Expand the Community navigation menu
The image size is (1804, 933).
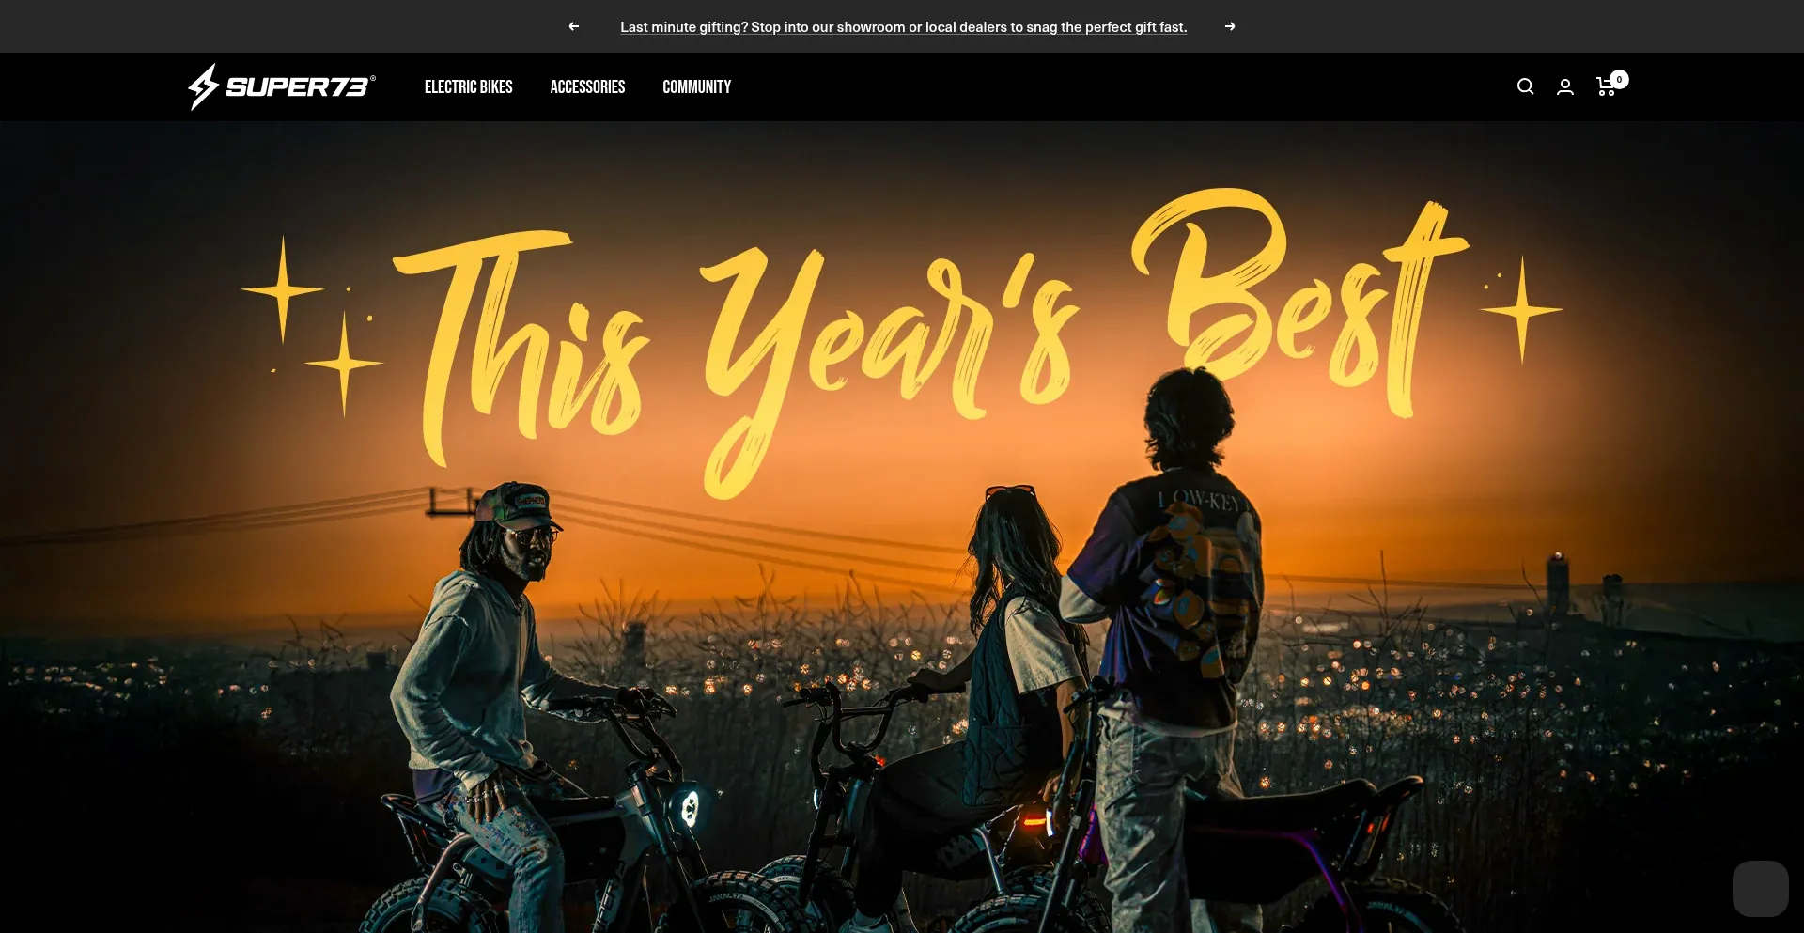696,86
